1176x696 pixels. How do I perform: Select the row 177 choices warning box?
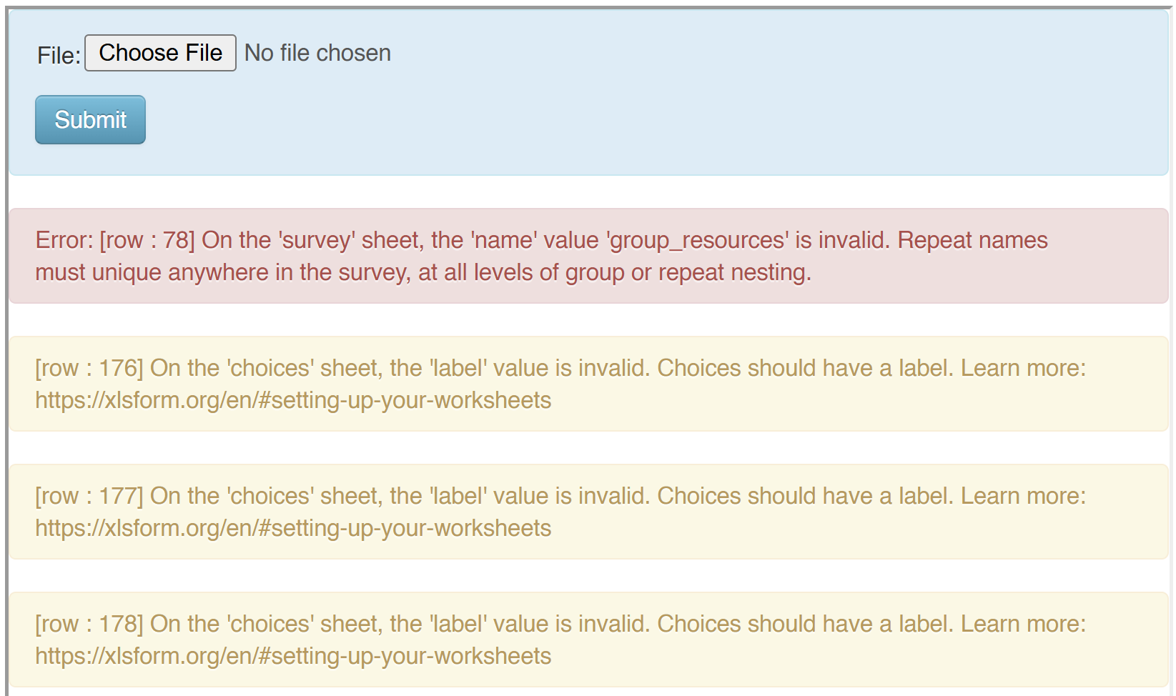tap(588, 512)
